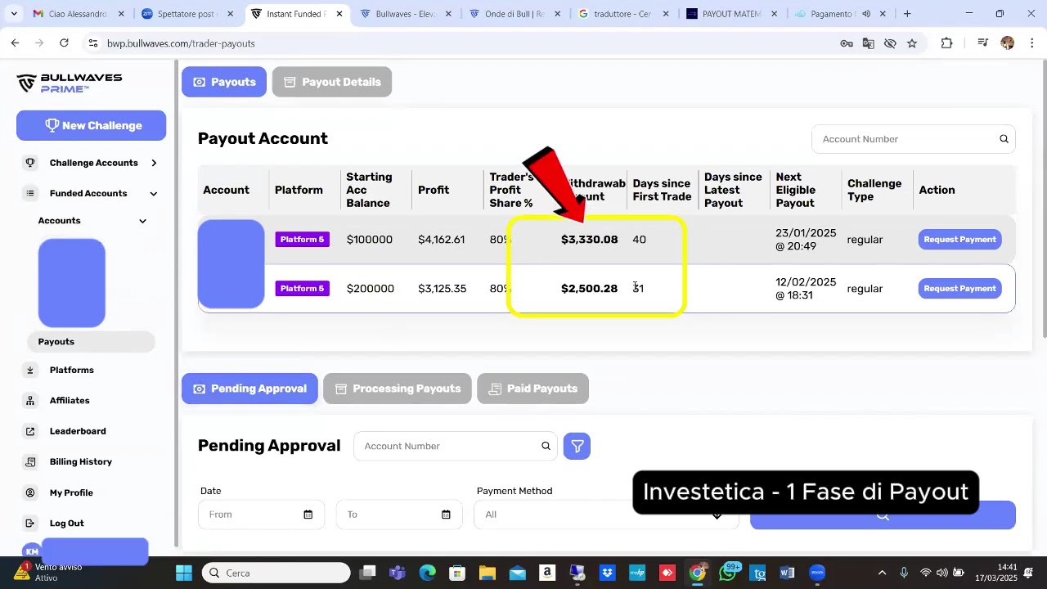Image resolution: width=1047 pixels, height=589 pixels.
Task: Select the Processing Payouts tab
Action: click(x=398, y=389)
